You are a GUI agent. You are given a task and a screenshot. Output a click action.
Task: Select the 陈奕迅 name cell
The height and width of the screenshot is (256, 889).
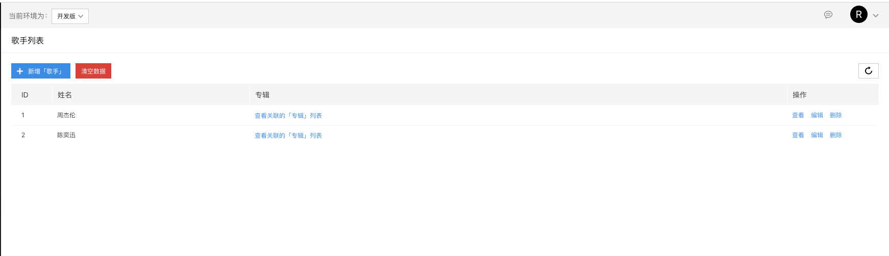pyautogui.click(x=151, y=135)
